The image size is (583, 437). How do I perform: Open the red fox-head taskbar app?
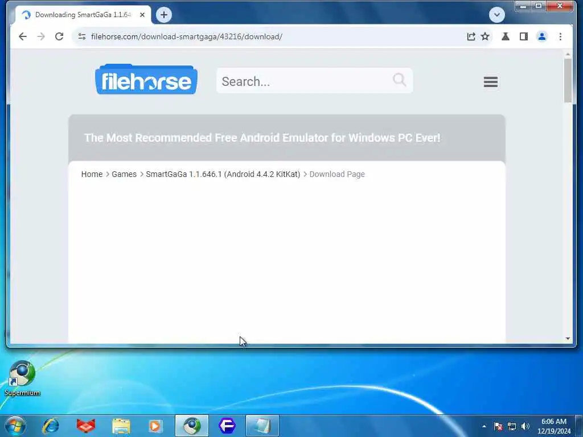click(x=86, y=426)
